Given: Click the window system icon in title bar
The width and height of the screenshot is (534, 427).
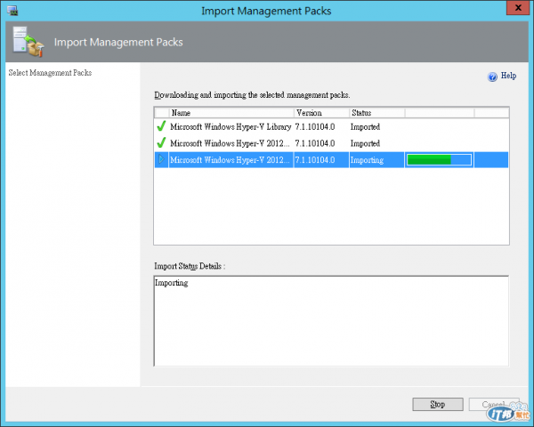Looking at the screenshot, I should 12,11.
